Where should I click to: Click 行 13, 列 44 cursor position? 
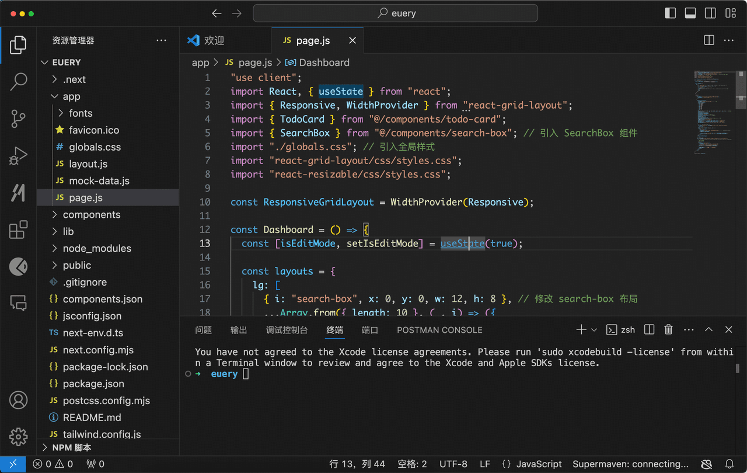(357, 464)
